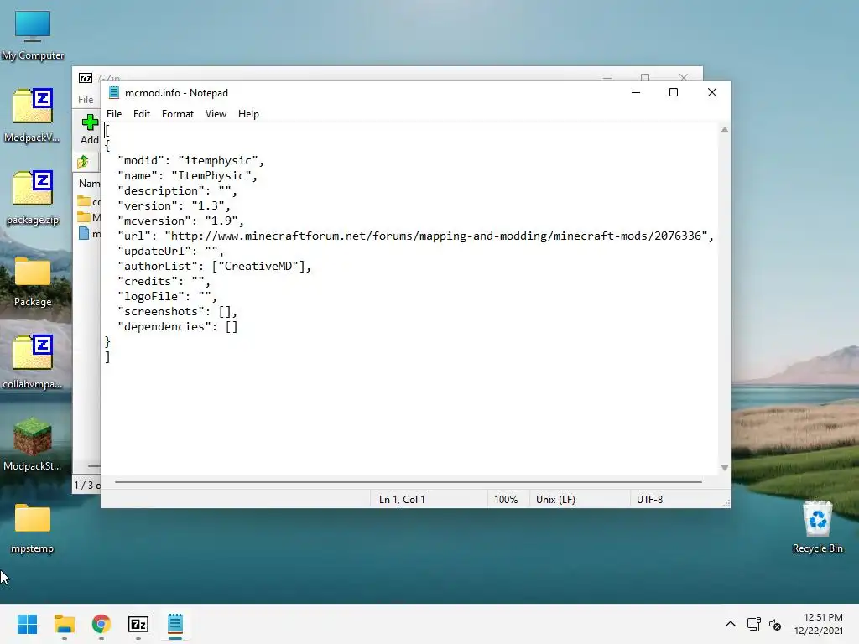859x644 pixels.
Task: Click the Notepad window resize grip
Action: coord(726,503)
